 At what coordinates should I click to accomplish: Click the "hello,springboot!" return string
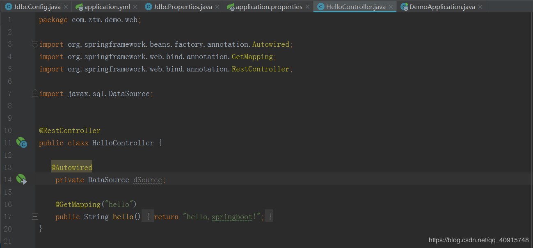point(221,216)
